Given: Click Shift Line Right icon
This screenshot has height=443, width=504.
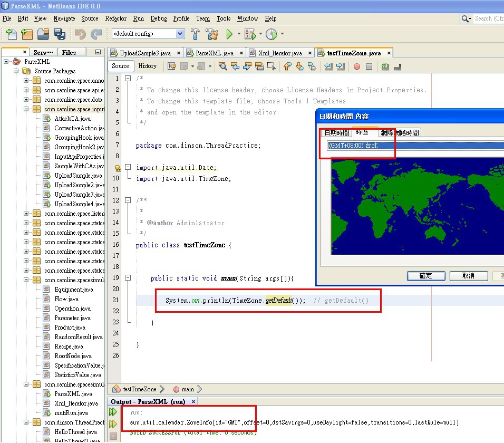Looking at the screenshot, I should pyautogui.click(x=341, y=66).
